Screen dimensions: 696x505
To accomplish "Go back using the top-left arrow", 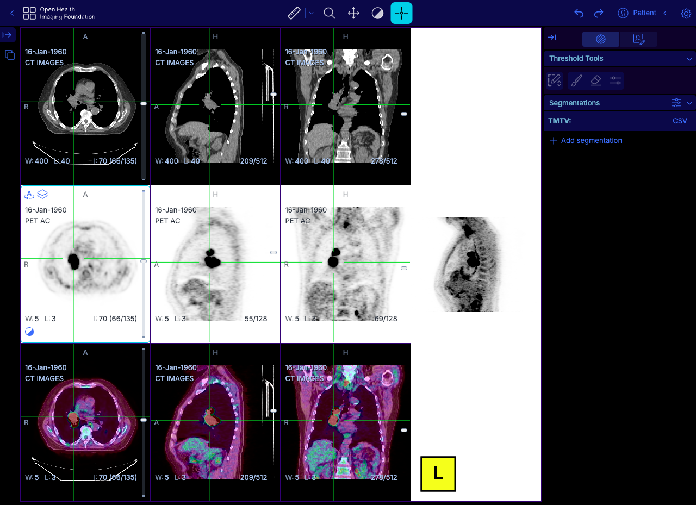I will point(12,13).
